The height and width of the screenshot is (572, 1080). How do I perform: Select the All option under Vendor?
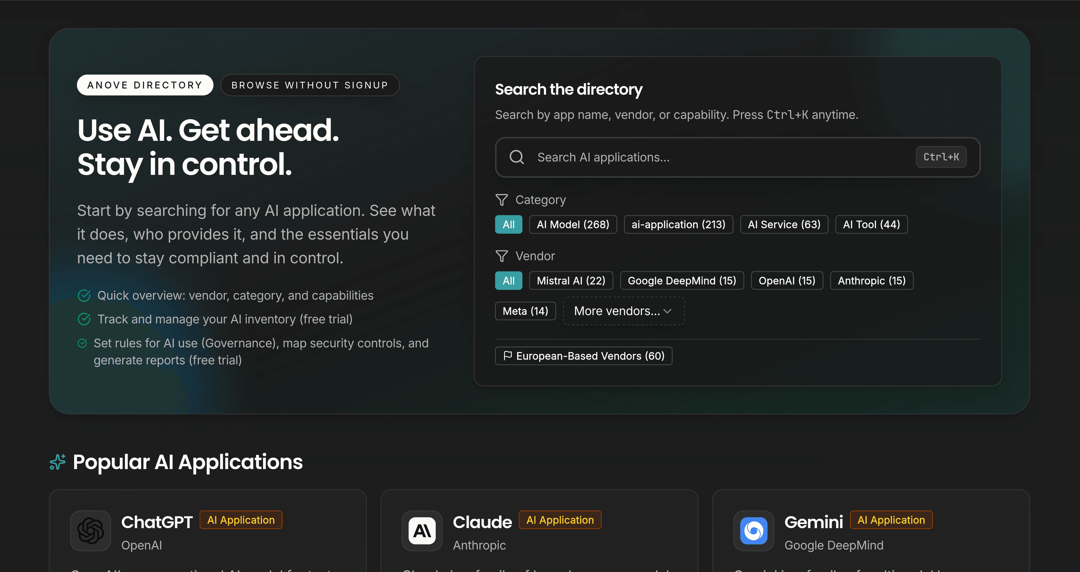pos(508,281)
